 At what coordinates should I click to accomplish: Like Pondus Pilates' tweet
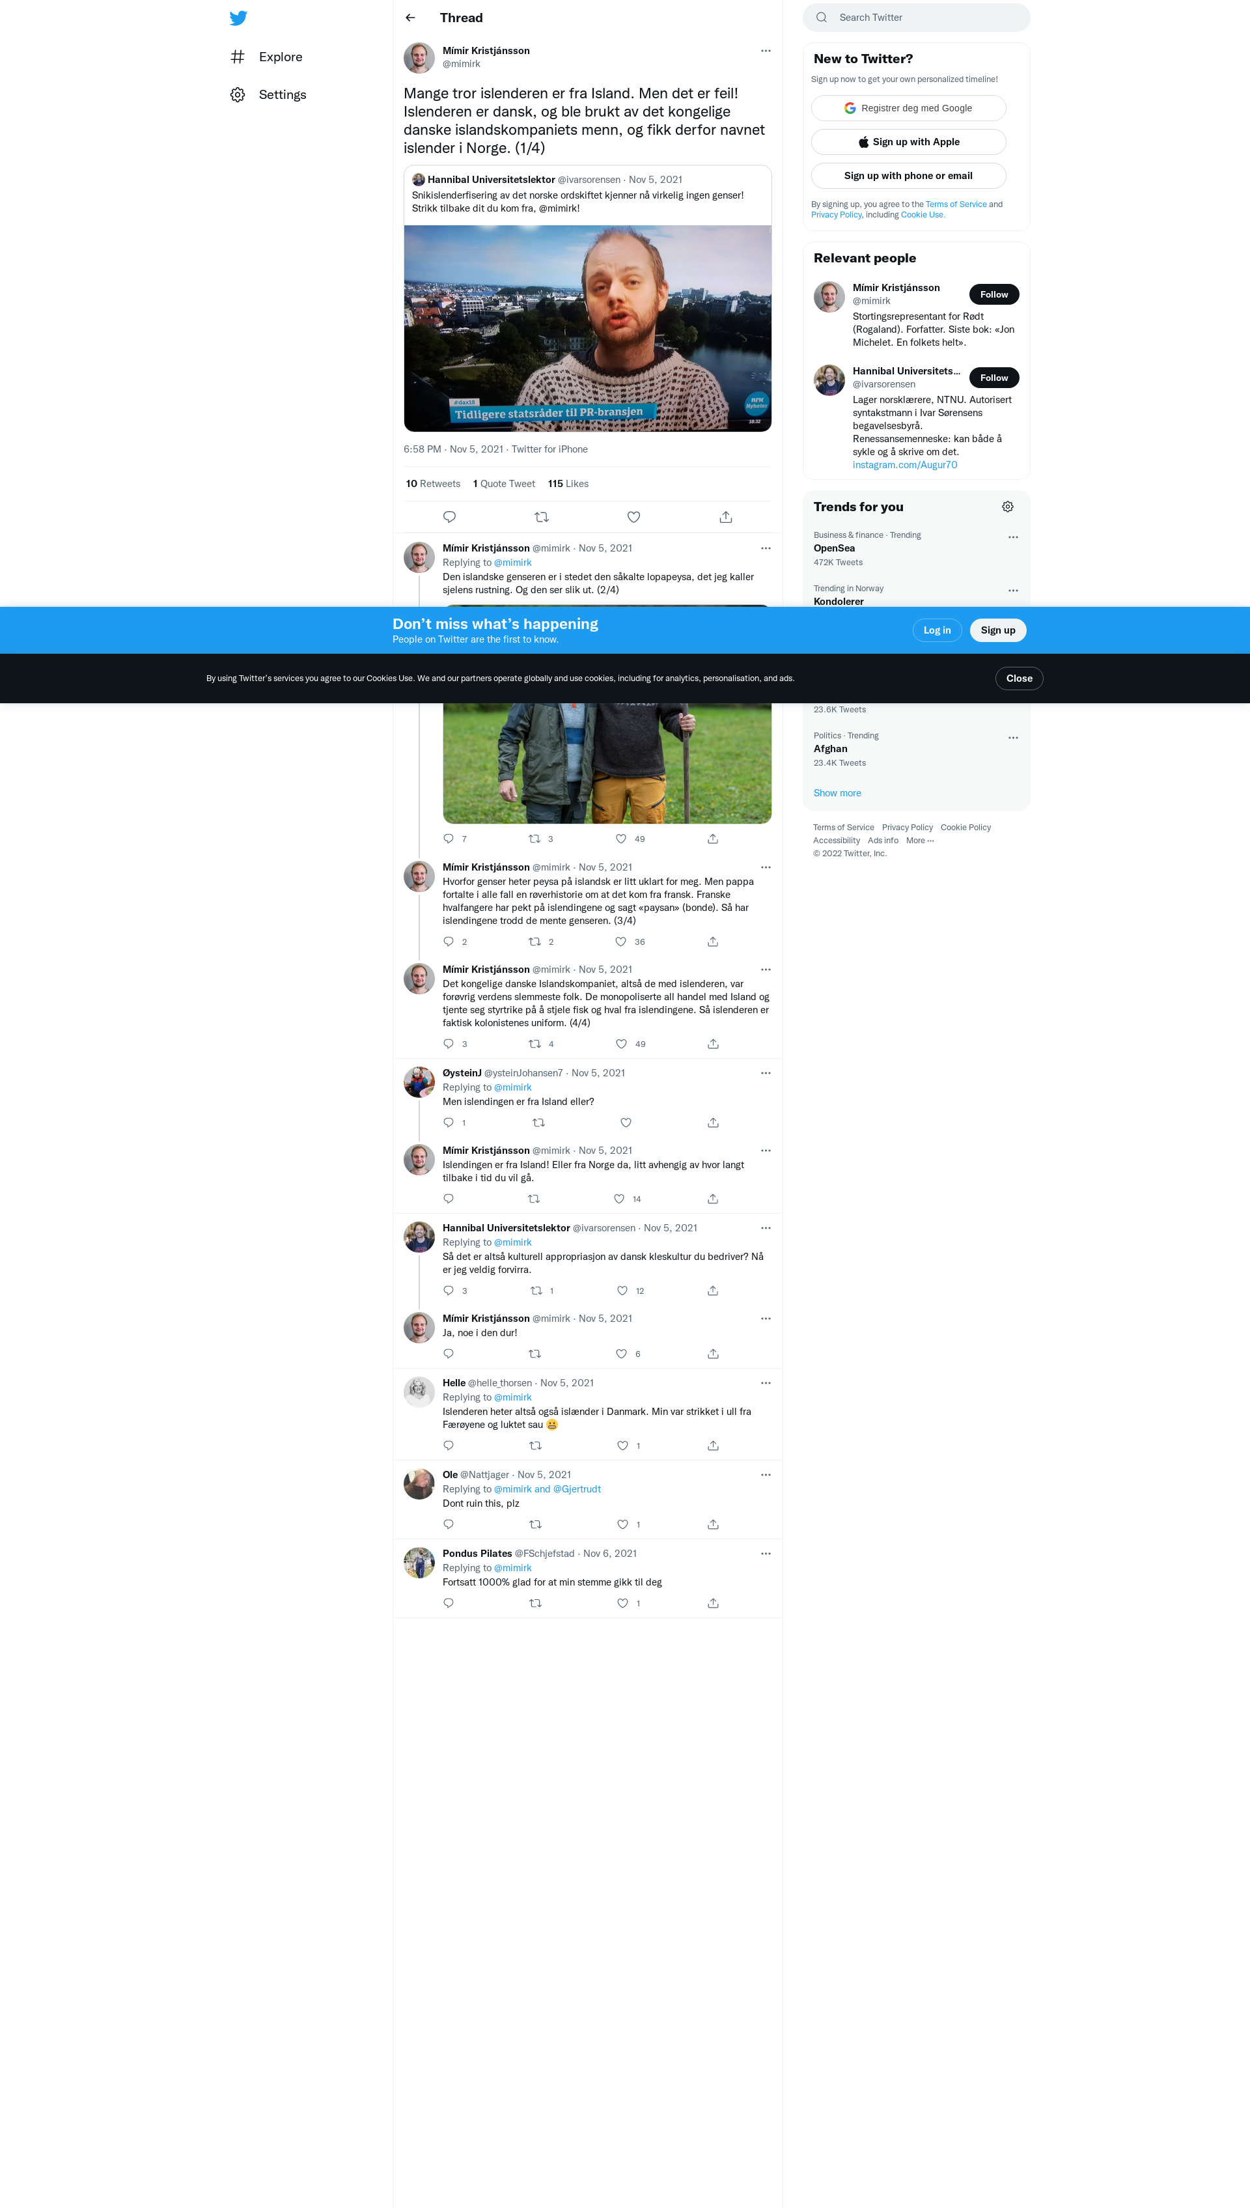pos(622,1604)
